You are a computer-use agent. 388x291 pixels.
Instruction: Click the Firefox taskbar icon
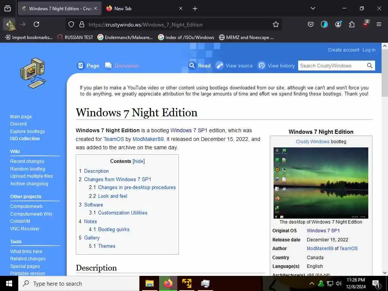[x=168, y=283]
